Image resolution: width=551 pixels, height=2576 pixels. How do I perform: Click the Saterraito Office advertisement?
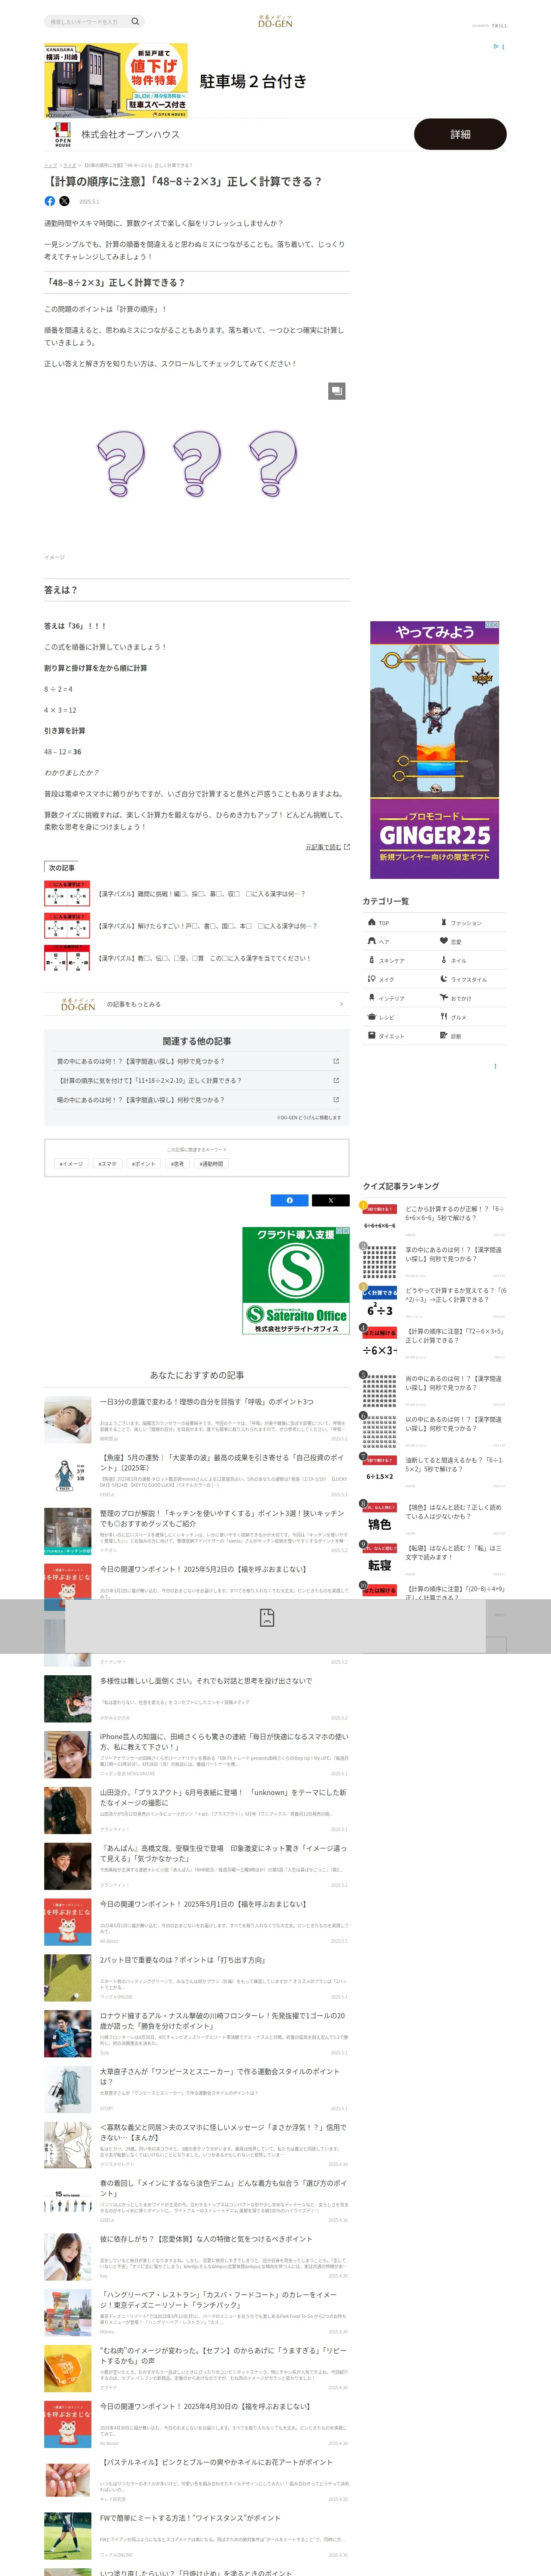(x=296, y=1280)
